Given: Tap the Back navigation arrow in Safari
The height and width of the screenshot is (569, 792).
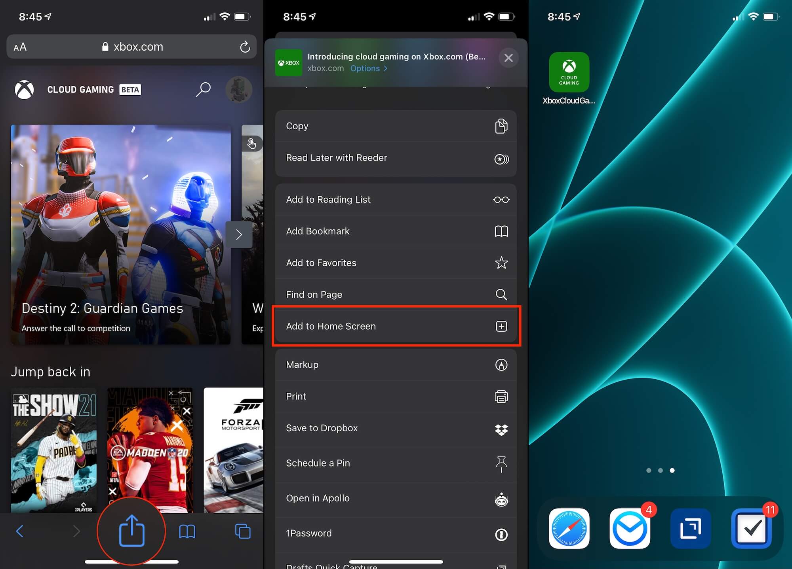Looking at the screenshot, I should 19,529.
